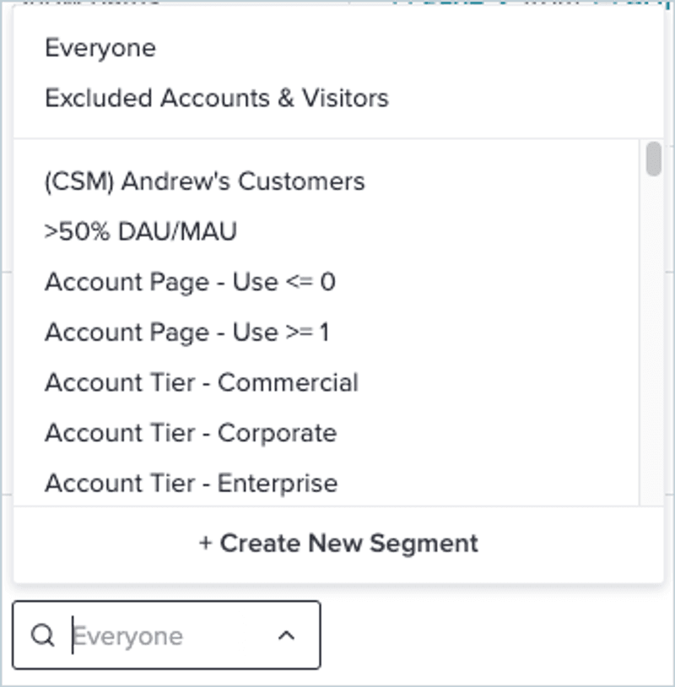Screen dimensions: 675x687
Task: Select Account Page - Use <= 0
Action: 190,282
